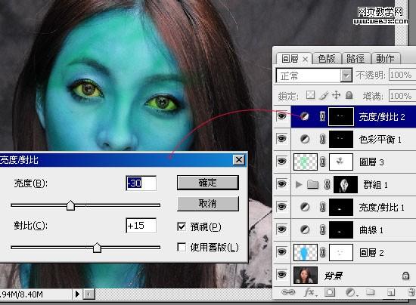Select layer name 亮度/對比 1
This screenshot has width=416, height=305.
pyautogui.click(x=381, y=208)
